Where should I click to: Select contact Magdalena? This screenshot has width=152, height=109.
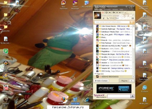tap(113, 51)
